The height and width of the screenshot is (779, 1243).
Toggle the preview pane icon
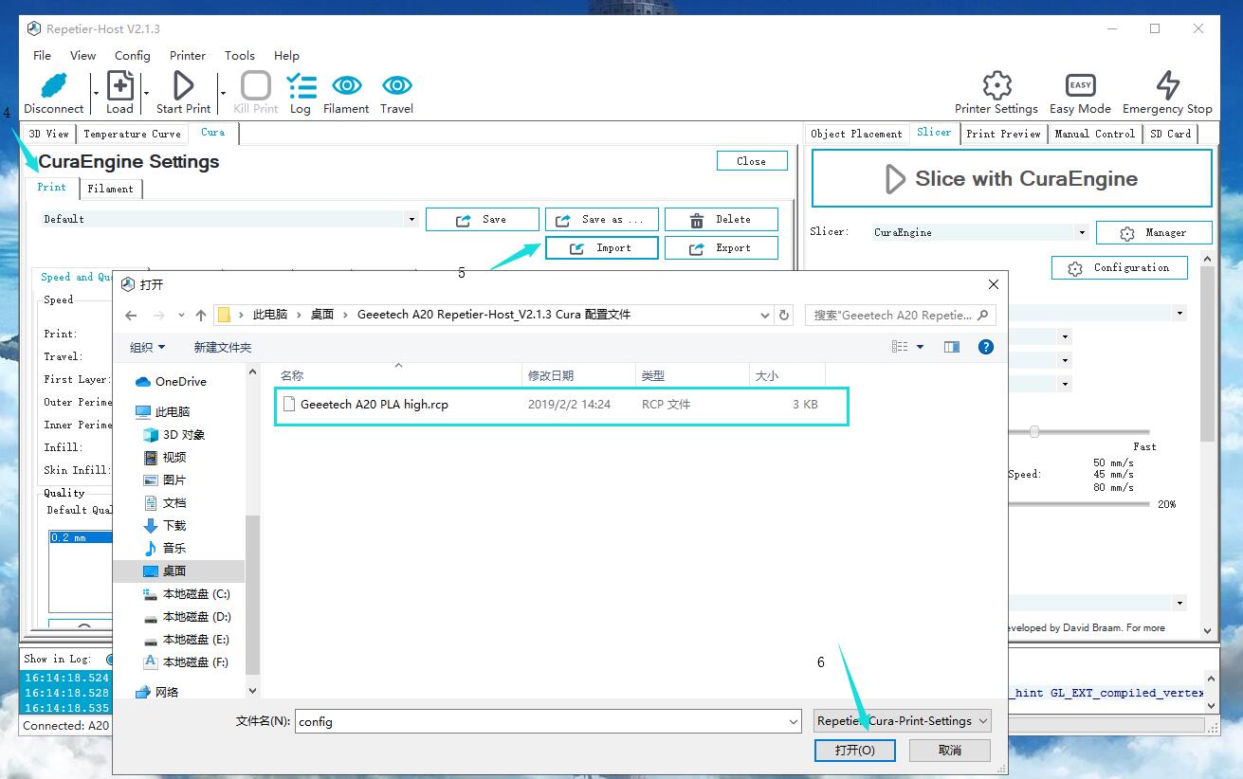click(x=952, y=347)
